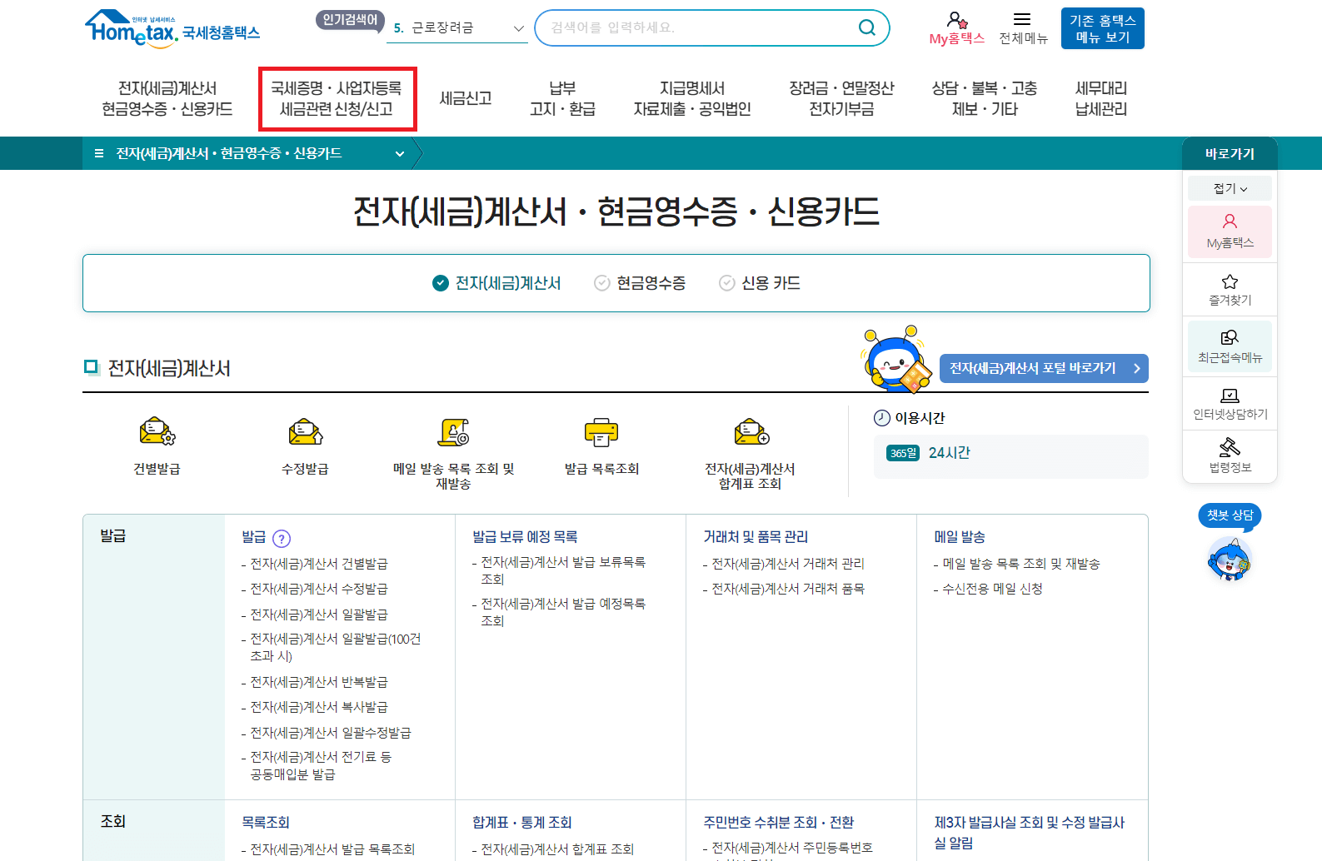Screen dimensions: 1322x861
Task: Open 전자(세금)계산서 복사발급 link
Action: pos(319,707)
